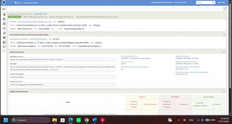This screenshot has height=124, width=232.
Task: Click the Pret (RON) column header
Action: coord(175,97)
